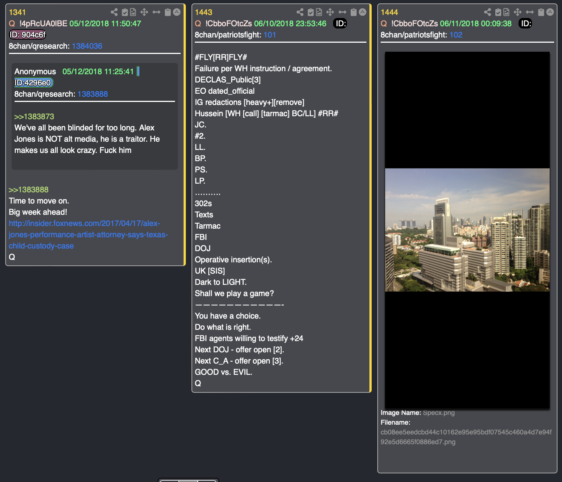The width and height of the screenshot is (562, 482).
Task: Open the insider.foxnews.com Alex Jones article link
Action: (x=88, y=235)
